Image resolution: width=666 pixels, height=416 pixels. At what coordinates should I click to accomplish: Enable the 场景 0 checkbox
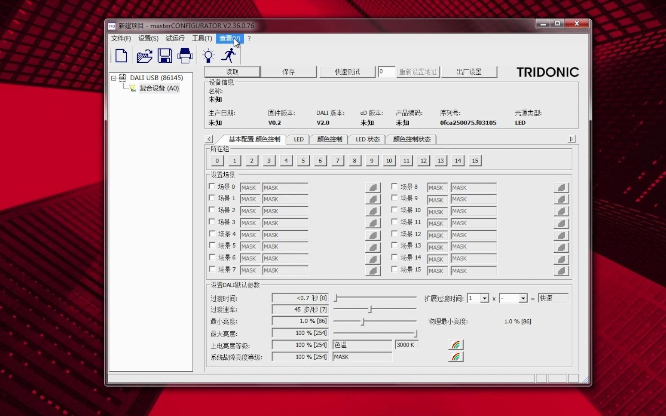(x=212, y=186)
